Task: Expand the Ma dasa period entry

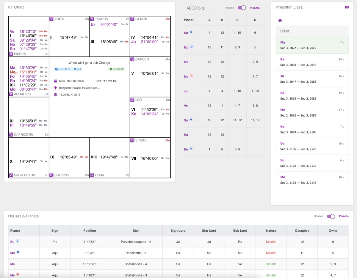Action: tap(312, 45)
